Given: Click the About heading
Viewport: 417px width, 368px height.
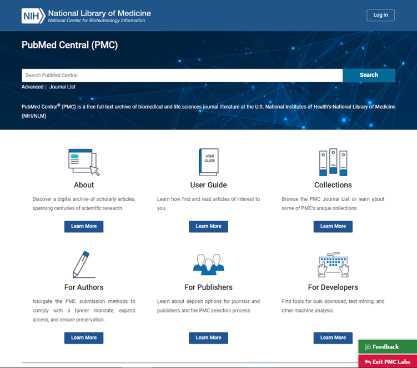Looking at the screenshot, I should click(x=84, y=185).
